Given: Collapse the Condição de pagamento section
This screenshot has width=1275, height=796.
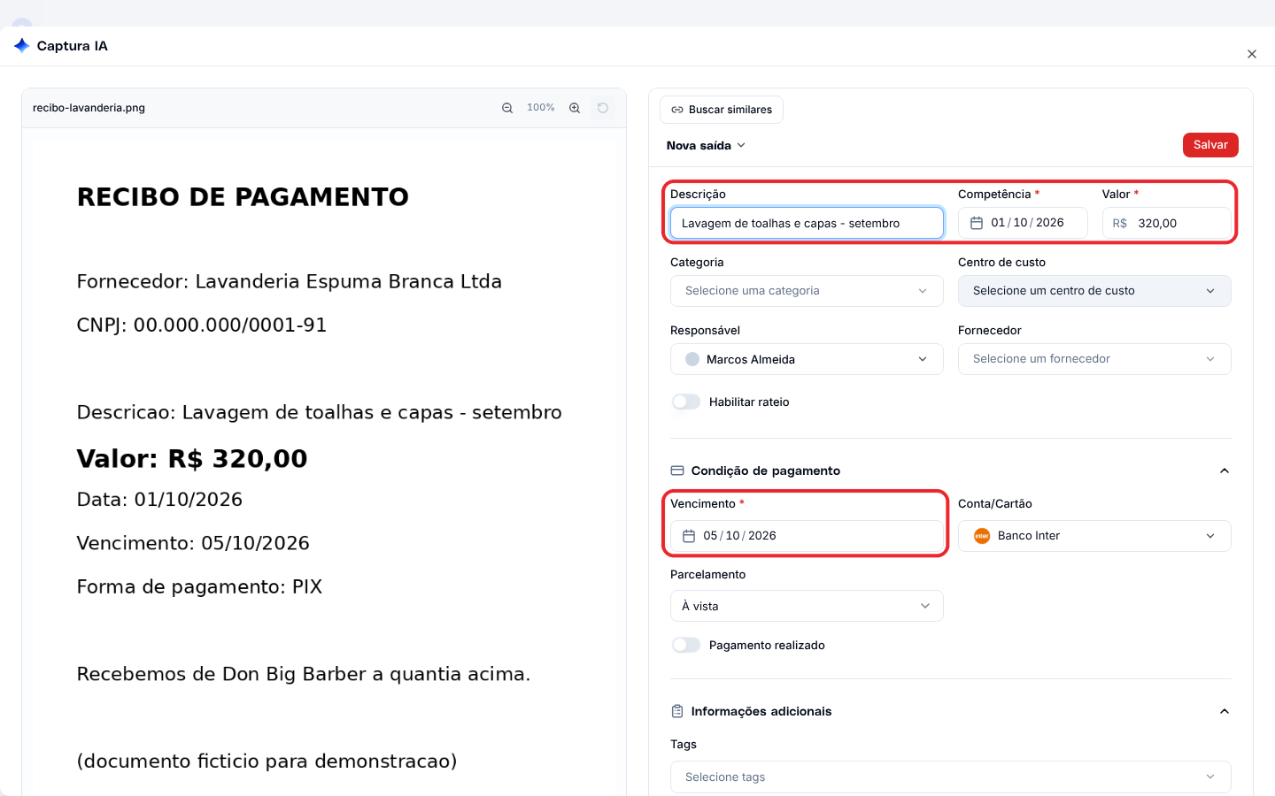Looking at the screenshot, I should 1225,471.
